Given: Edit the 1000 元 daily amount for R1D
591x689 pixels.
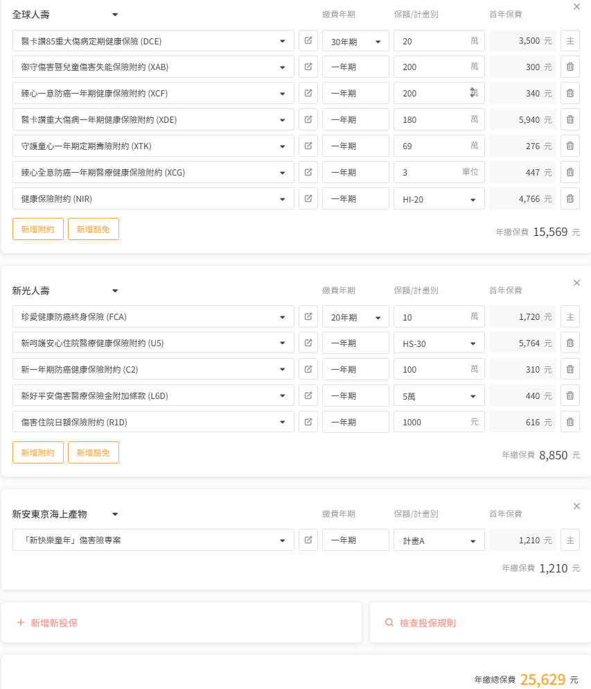Looking at the screenshot, I should coord(439,423).
